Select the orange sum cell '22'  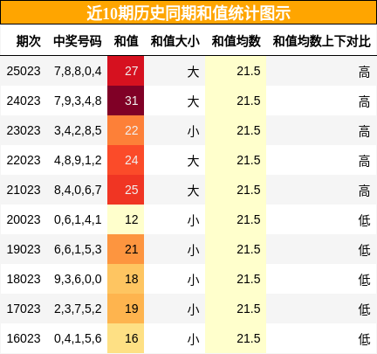[126, 130]
